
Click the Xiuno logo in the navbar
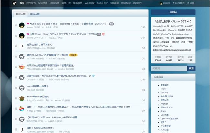14,3
